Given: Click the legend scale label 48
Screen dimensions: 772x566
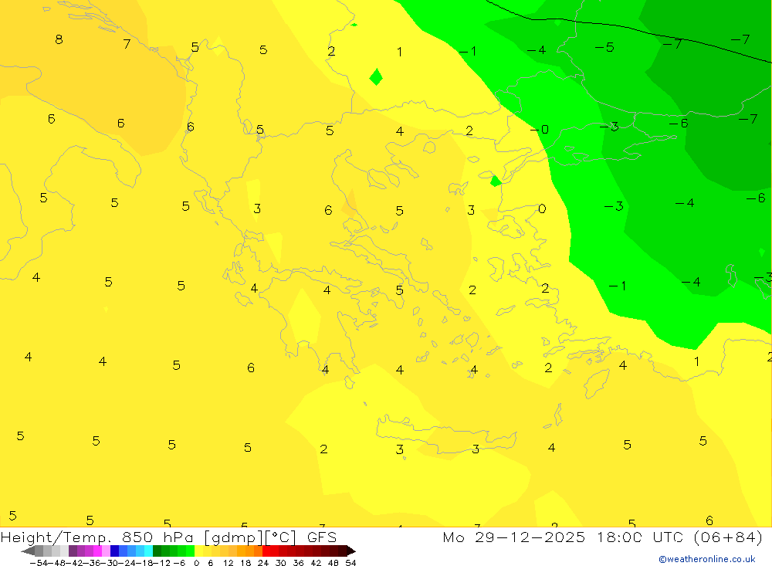Looking at the screenshot, I should [333, 563].
